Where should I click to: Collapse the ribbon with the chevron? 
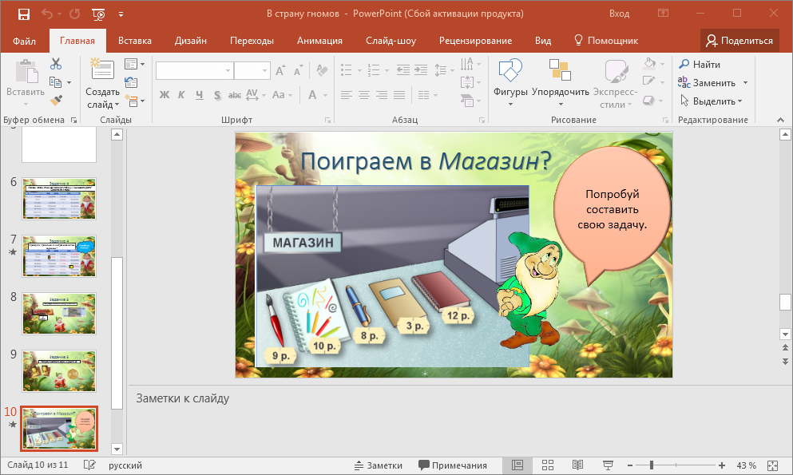click(x=780, y=120)
